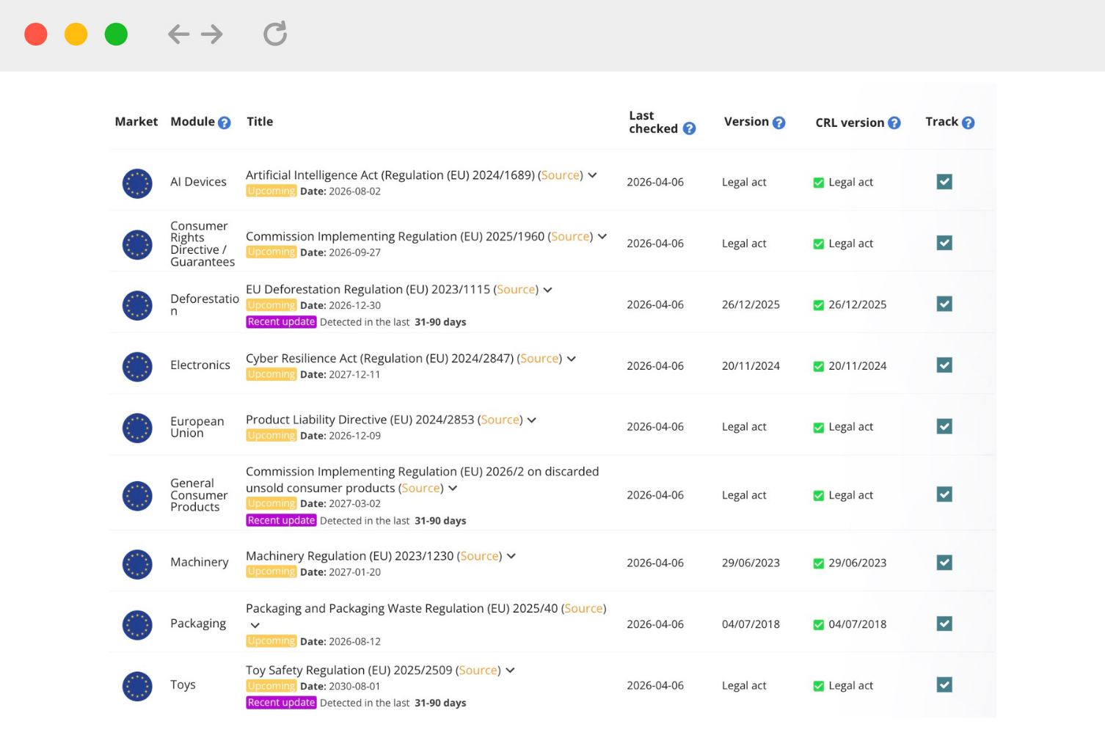The width and height of the screenshot is (1105, 738).
Task: Disable tracking for Toy Safety Regulation
Action: coord(944,685)
